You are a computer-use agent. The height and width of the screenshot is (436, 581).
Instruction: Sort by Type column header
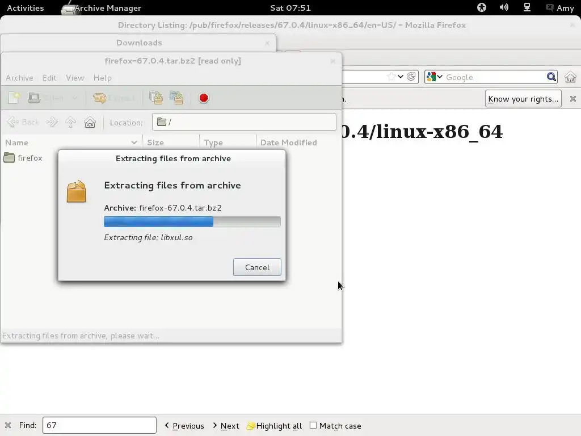[228, 142]
